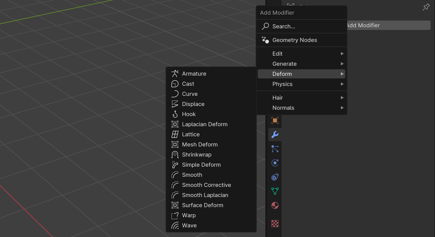Click the Wave modifier icon
The width and height of the screenshot is (435, 237).
coord(175,225)
